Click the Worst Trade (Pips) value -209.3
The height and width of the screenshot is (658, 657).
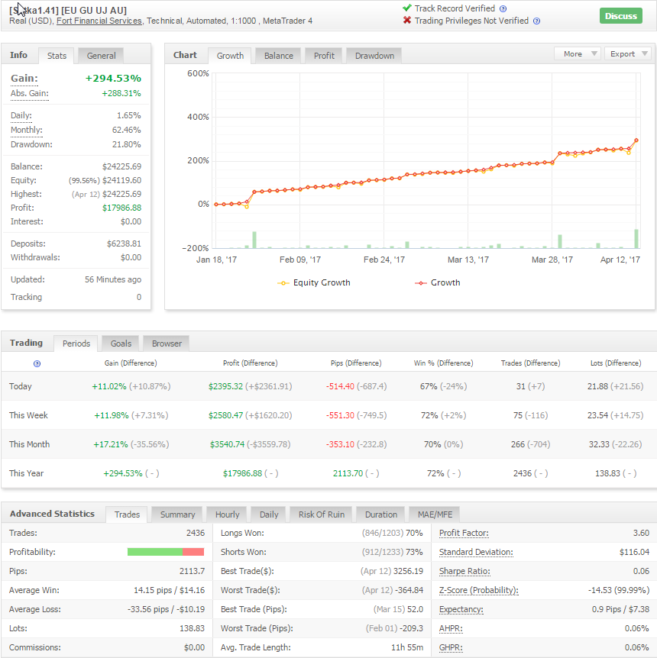(411, 629)
